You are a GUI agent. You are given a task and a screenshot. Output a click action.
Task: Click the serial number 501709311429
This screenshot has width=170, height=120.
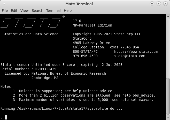[44, 69]
